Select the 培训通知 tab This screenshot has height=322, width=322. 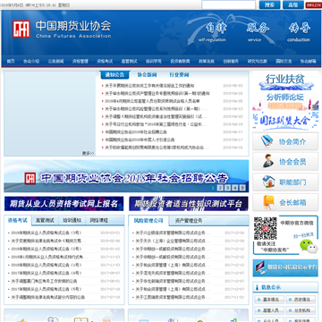[x=72, y=221]
